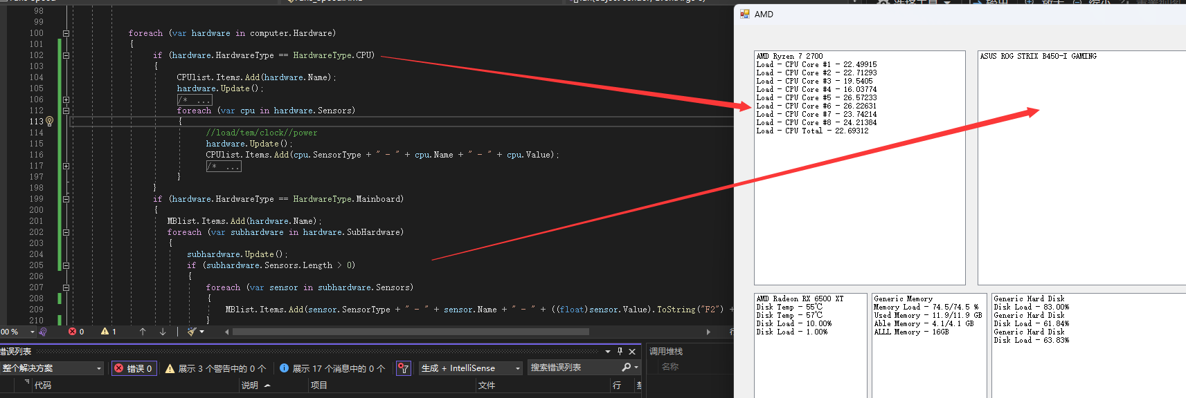Select Load - CPU Core #4 row
This screenshot has width=1186, height=398.
[817, 89]
